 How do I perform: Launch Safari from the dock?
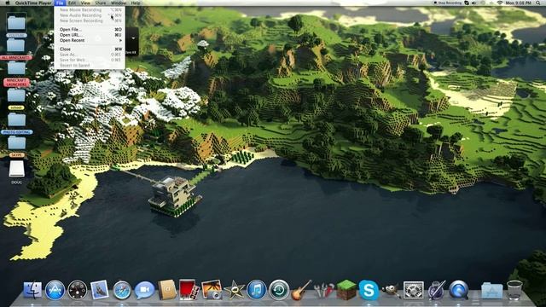pyautogui.click(x=122, y=290)
